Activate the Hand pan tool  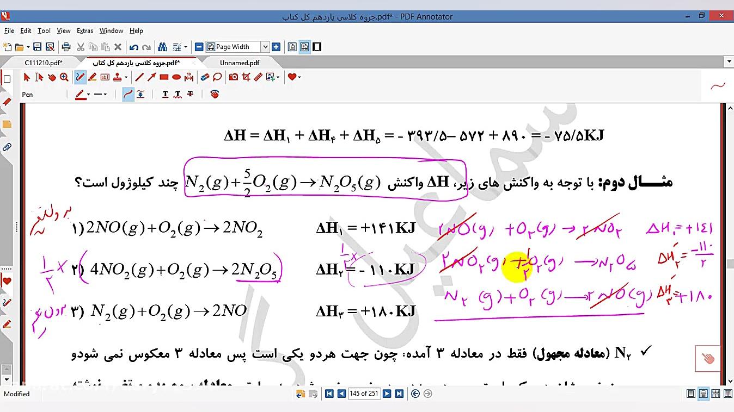52,77
